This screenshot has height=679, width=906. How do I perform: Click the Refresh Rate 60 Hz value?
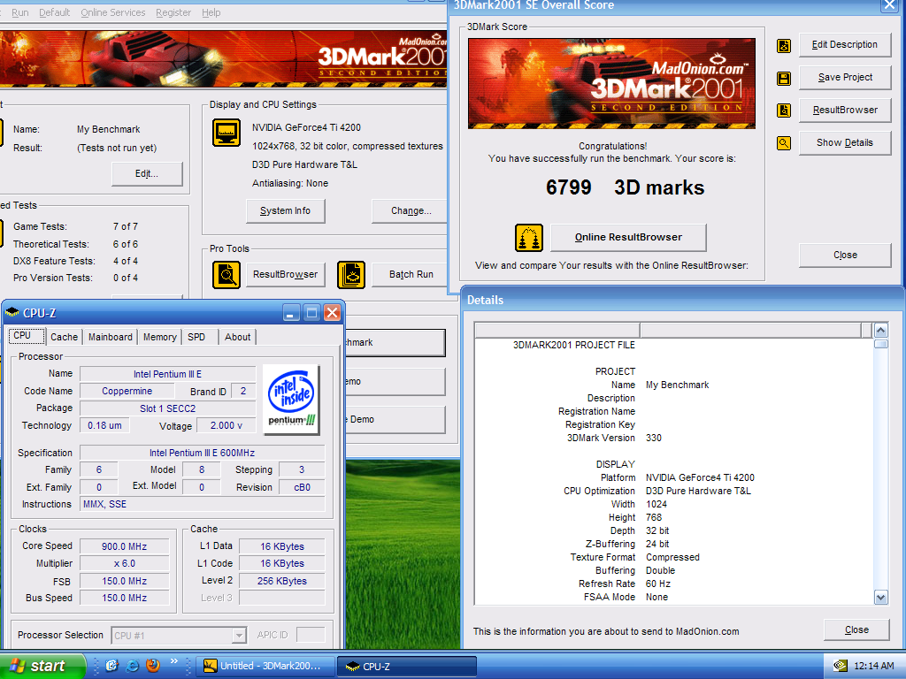pyautogui.click(x=658, y=584)
